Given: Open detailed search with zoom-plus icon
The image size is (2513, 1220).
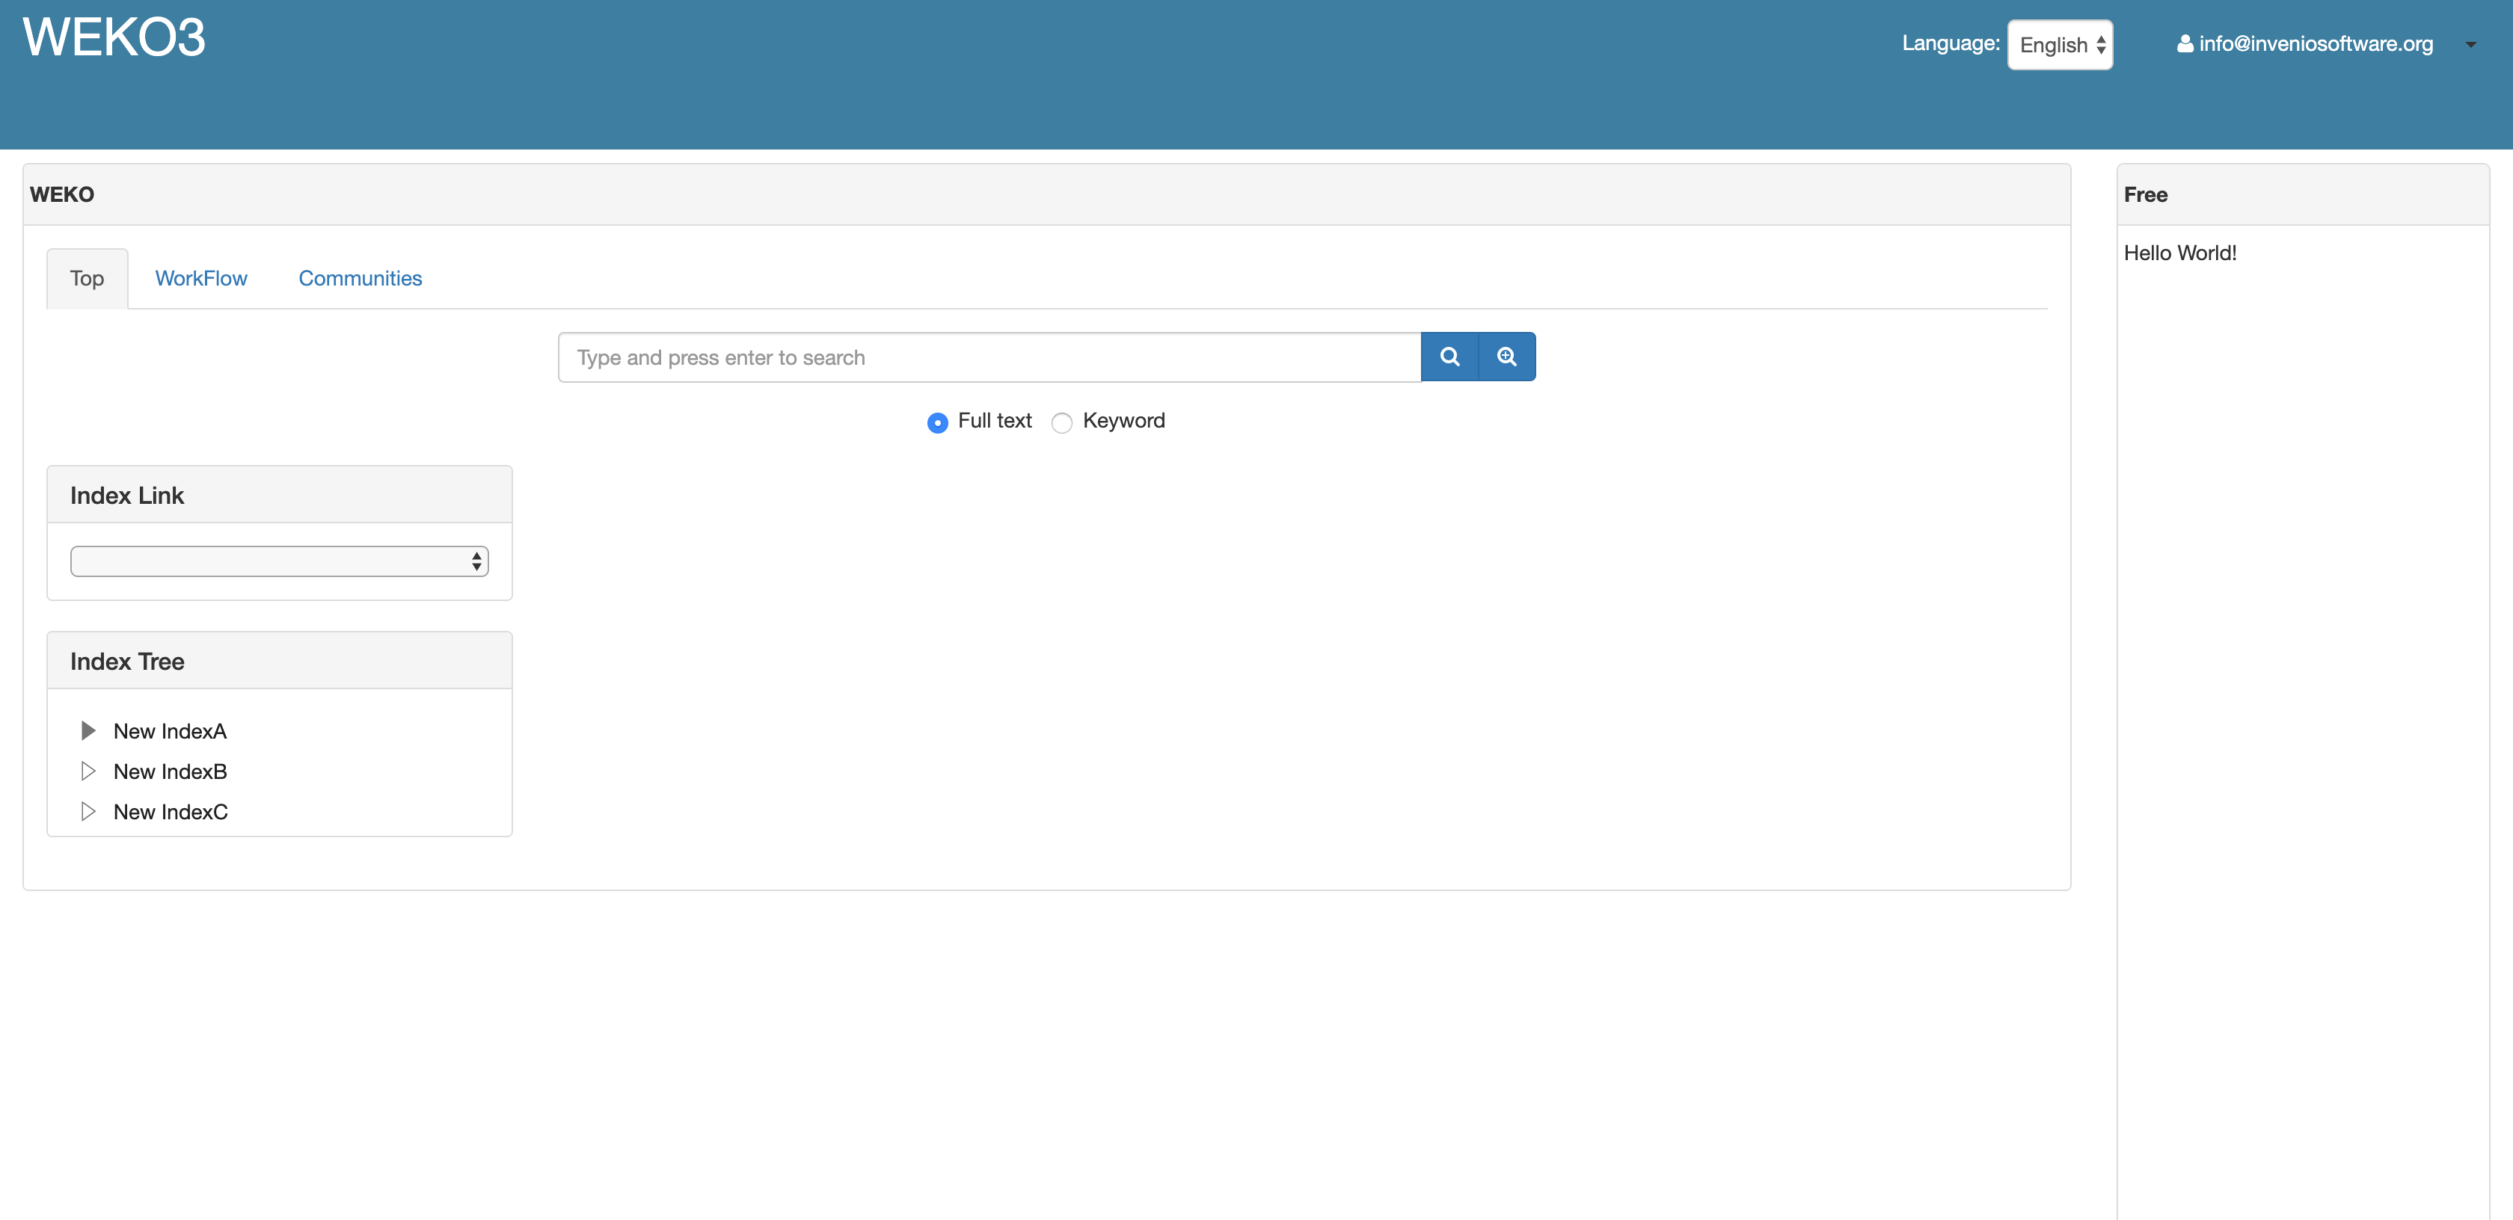Looking at the screenshot, I should click(1506, 357).
